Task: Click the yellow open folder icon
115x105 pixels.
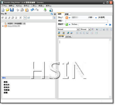Action: coord(7,10)
